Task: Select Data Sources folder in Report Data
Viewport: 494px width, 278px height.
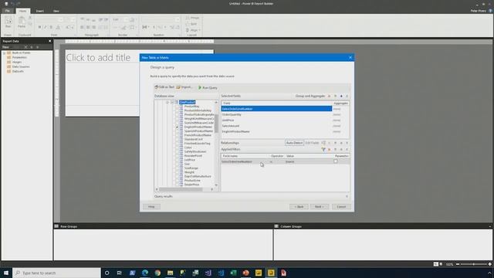Action: [x=21, y=67]
